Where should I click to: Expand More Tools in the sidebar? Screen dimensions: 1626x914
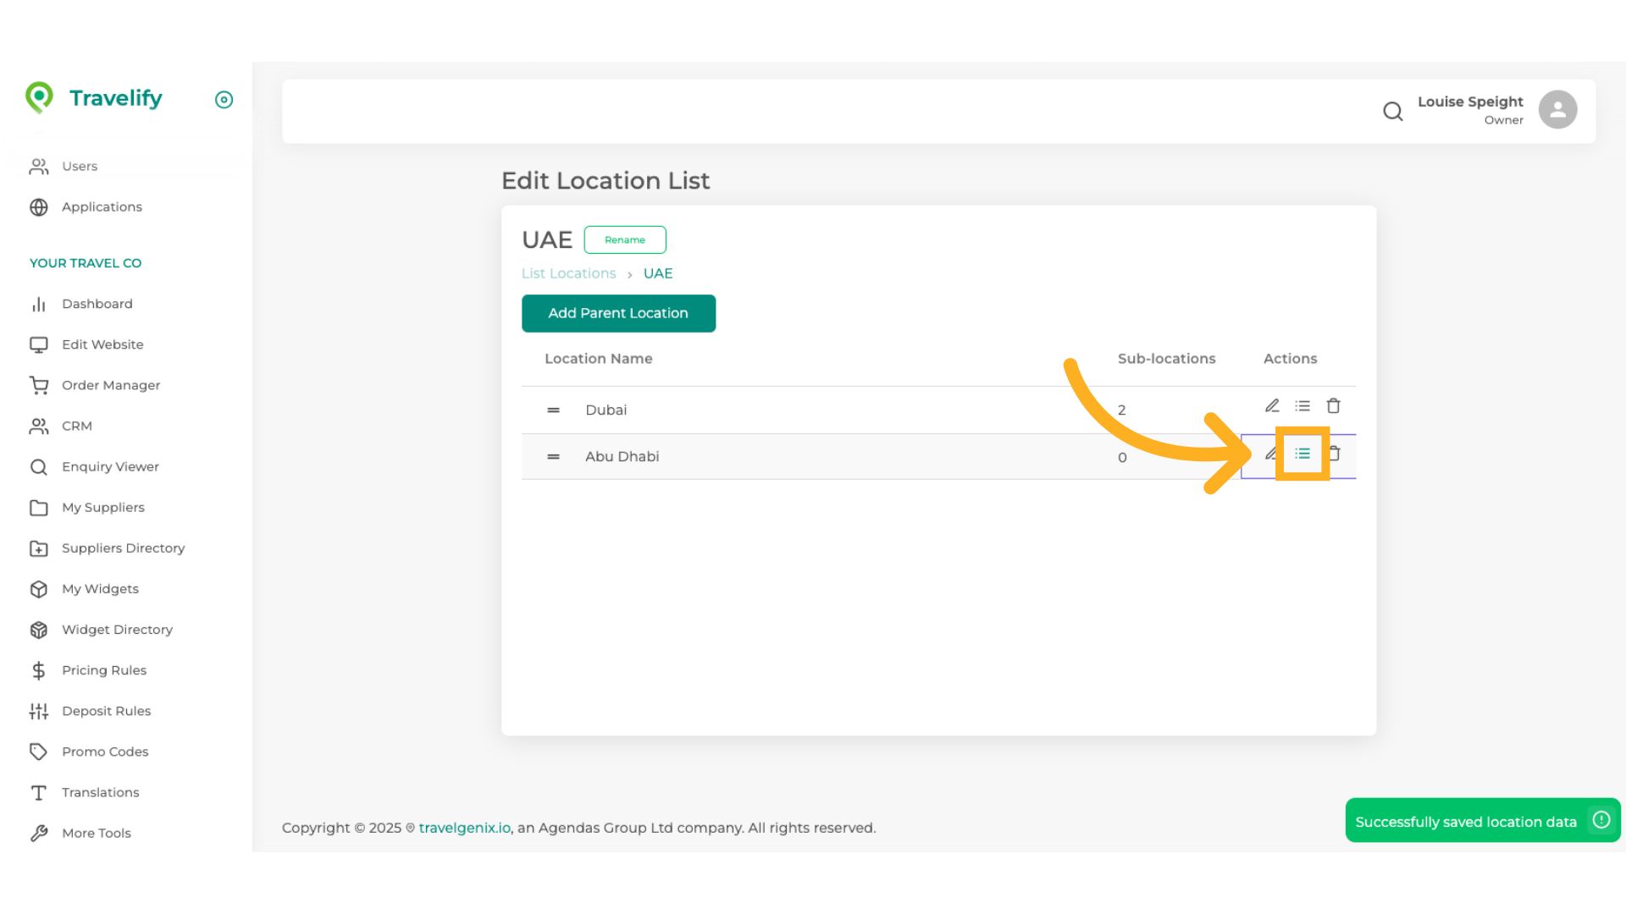point(97,833)
